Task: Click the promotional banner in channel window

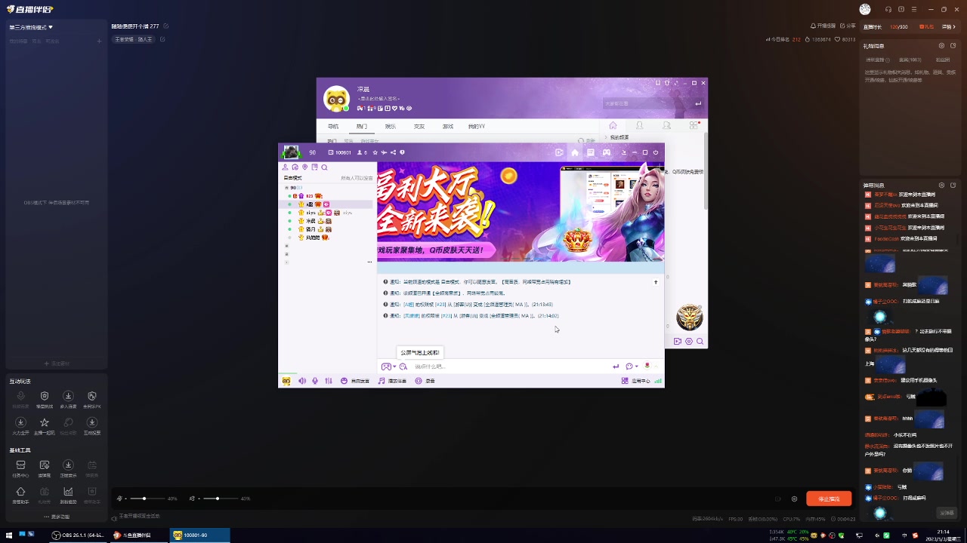Action: coord(521,212)
